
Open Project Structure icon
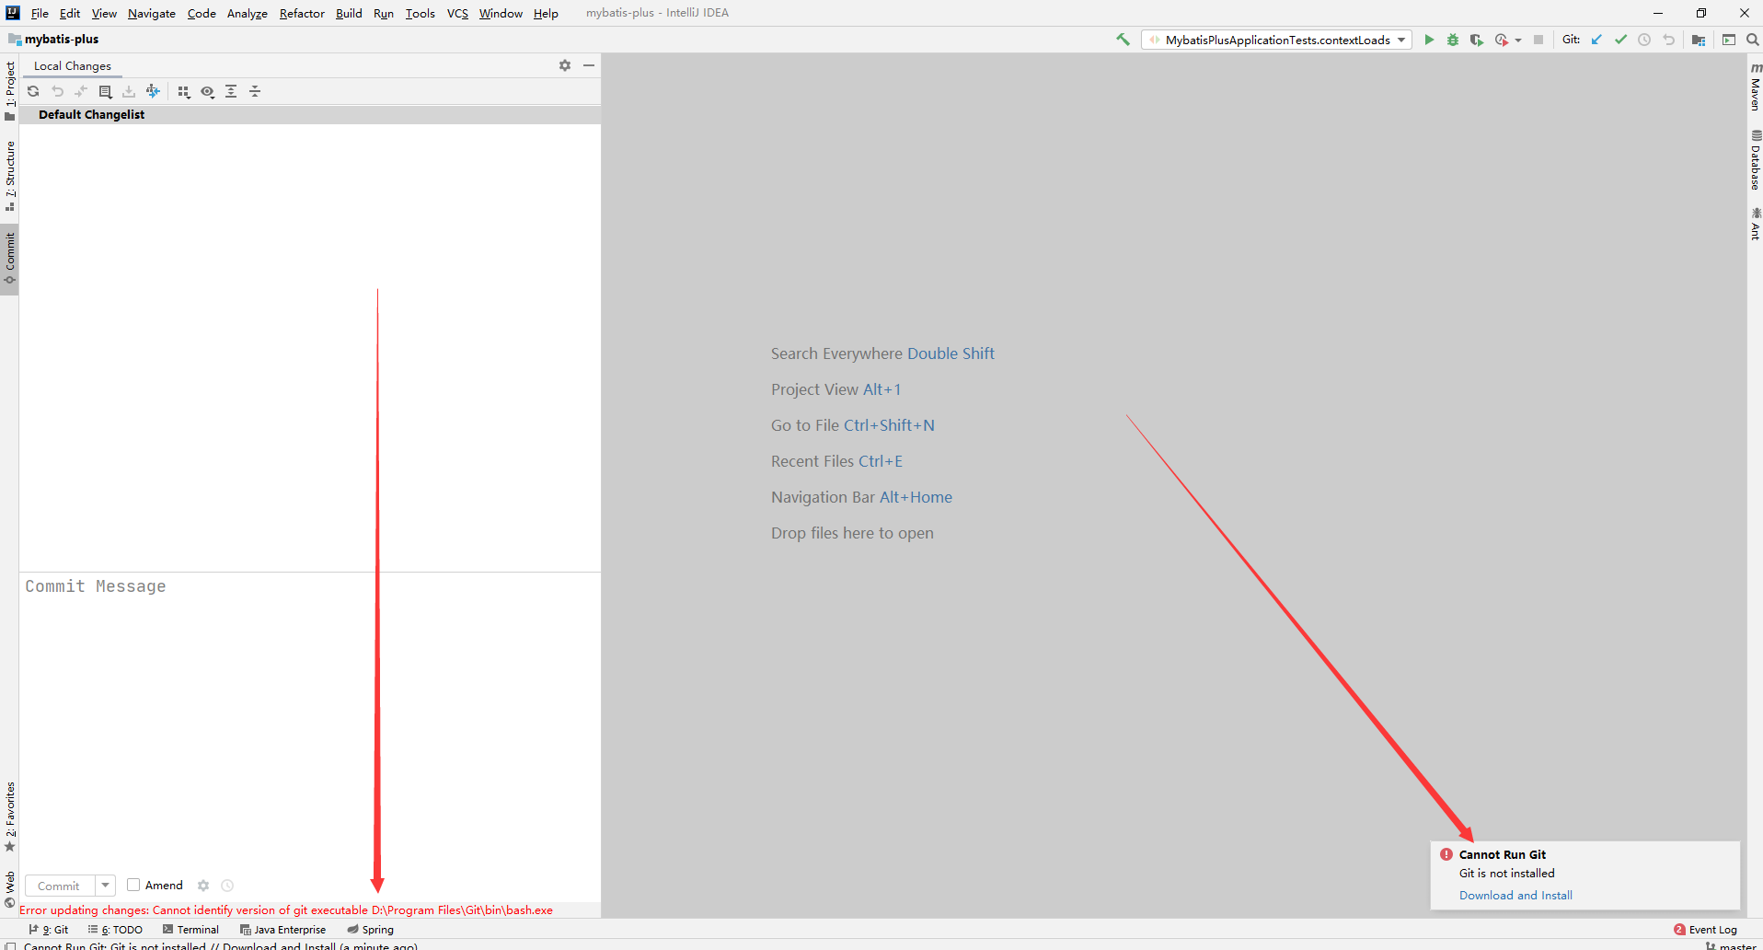point(1699,40)
